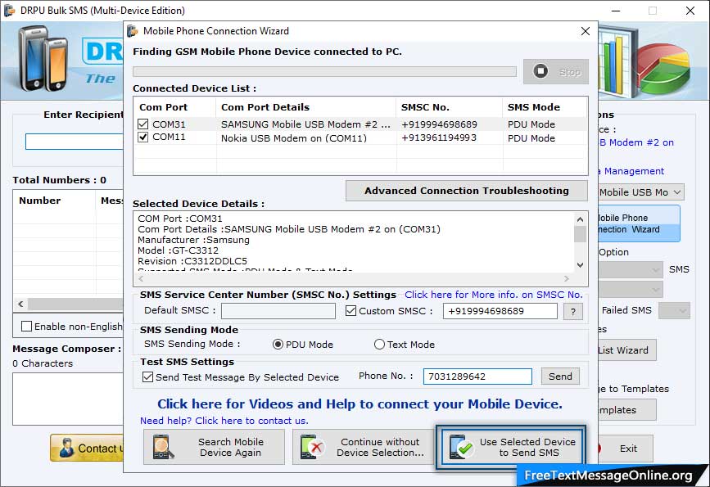Image resolution: width=710 pixels, height=487 pixels.
Task: Open the Failed SMS dropdown
Action: coord(674,310)
